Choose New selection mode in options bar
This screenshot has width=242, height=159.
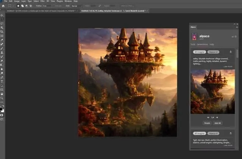pos(18,6)
